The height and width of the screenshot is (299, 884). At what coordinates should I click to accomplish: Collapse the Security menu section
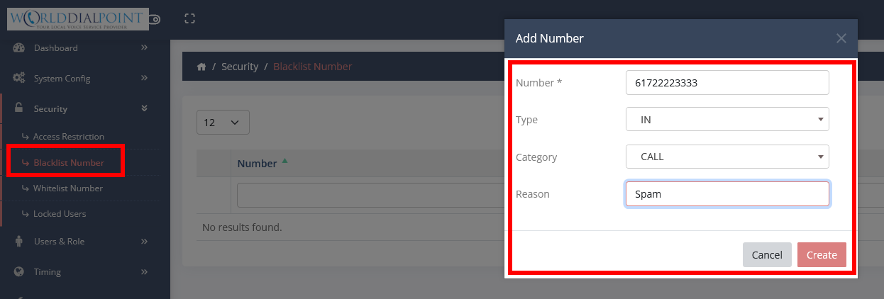coord(144,108)
